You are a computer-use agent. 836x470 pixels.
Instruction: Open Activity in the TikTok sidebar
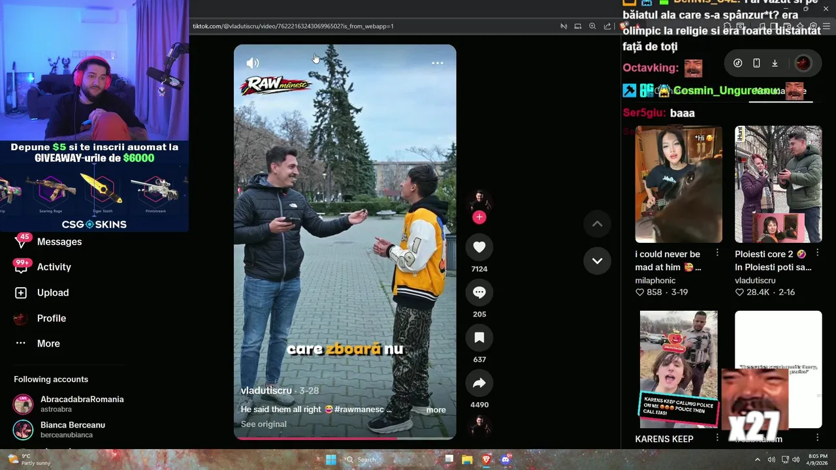point(54,267)
